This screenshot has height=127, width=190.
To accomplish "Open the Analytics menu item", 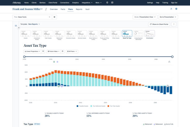I will (x=75, y=3).
